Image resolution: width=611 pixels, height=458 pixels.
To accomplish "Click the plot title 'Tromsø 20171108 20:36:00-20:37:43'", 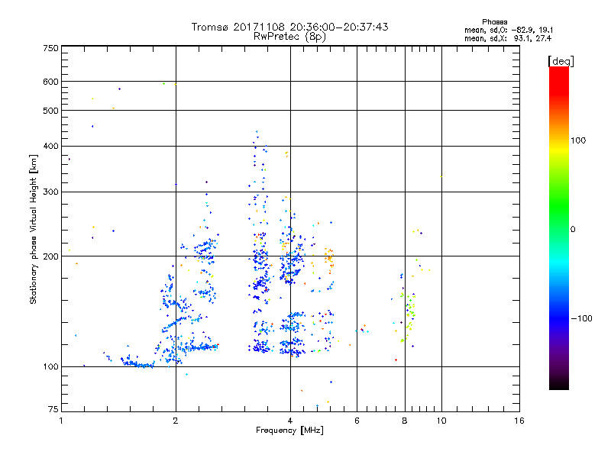I will [x=289, y=27].
